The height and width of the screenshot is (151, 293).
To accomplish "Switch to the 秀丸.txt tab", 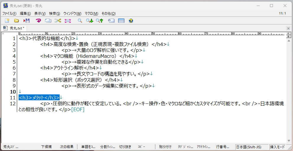I will 14,28.
